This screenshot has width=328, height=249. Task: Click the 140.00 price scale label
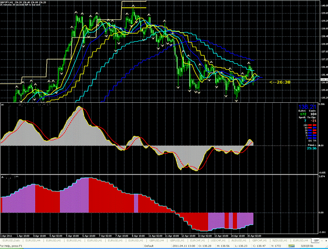[324, 6]
